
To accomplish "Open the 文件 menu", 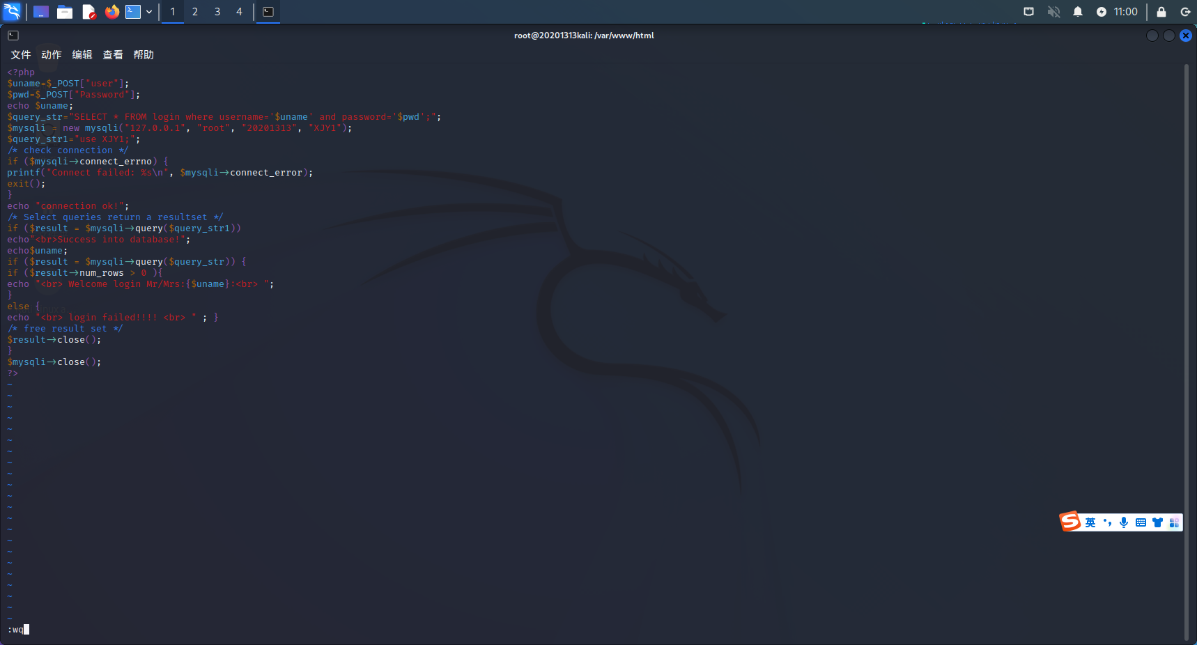I will pyautogui.click(x=21, y=55).
